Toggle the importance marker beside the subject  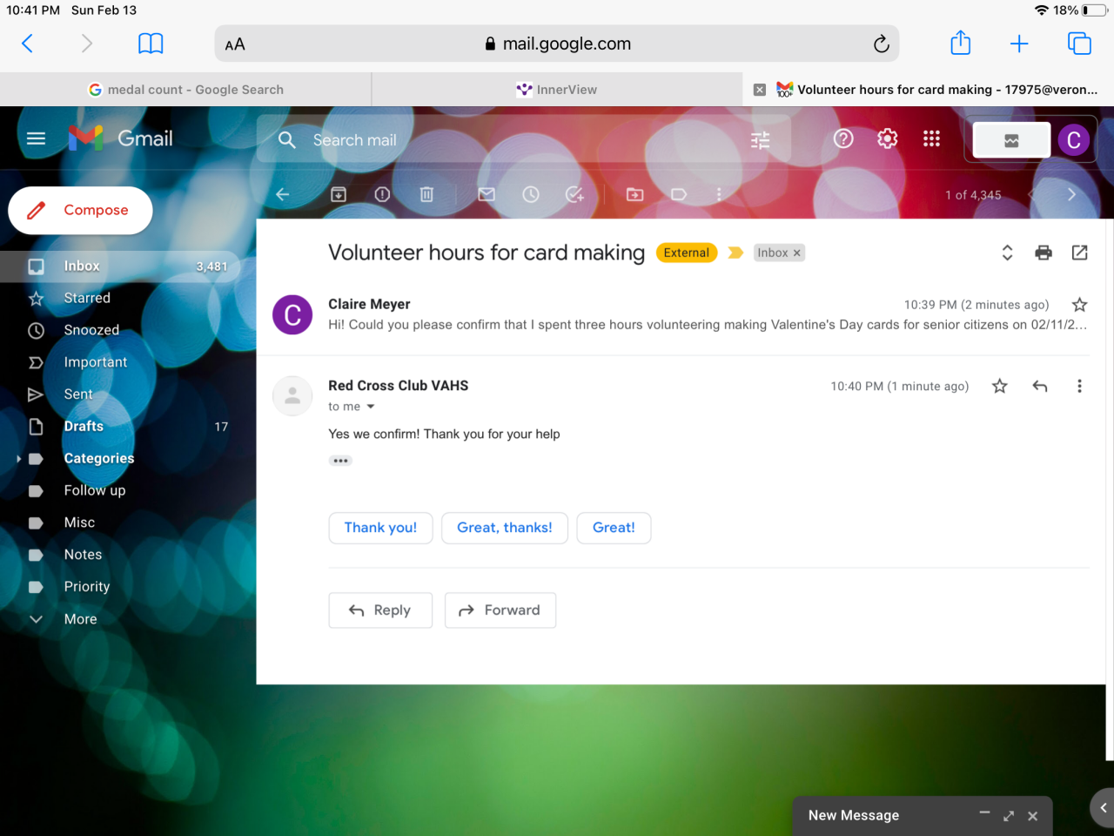click(735, 253)
